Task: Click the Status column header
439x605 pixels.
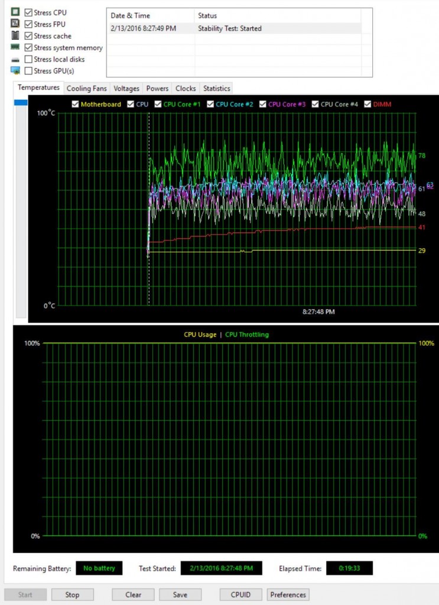Action: (277, 16)
